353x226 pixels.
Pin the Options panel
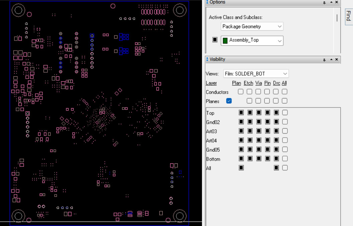324,3
